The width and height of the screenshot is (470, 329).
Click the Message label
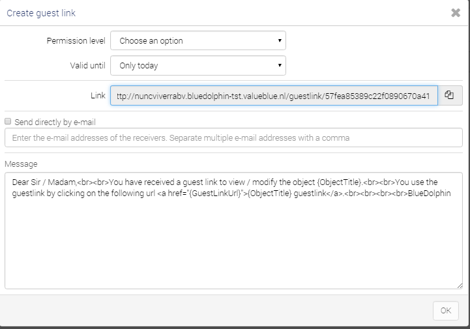[x=21, y=164]
